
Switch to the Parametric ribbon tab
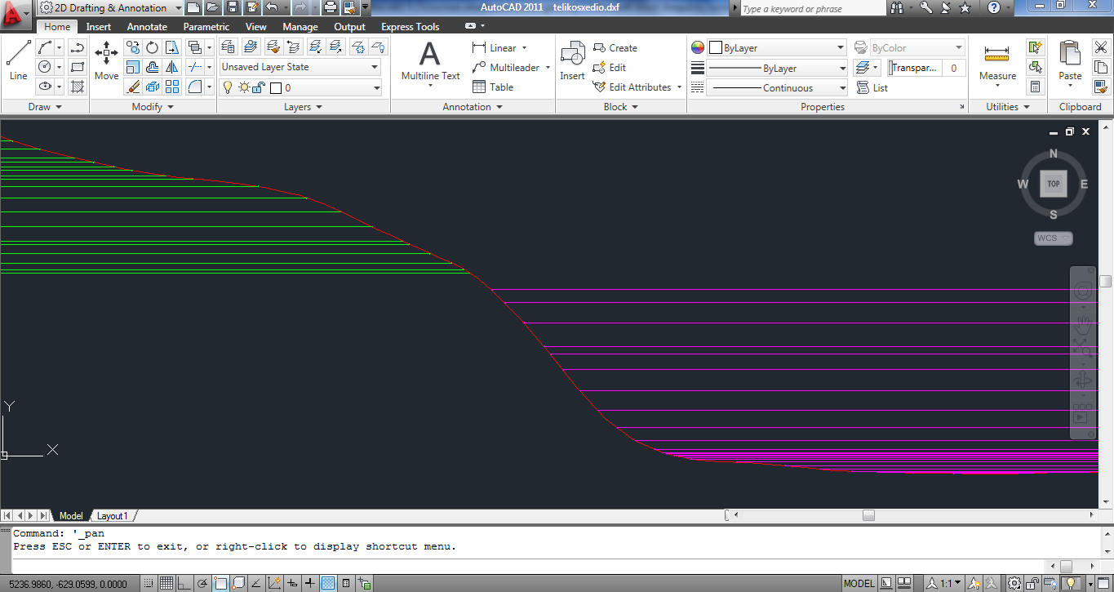point(206,27)
